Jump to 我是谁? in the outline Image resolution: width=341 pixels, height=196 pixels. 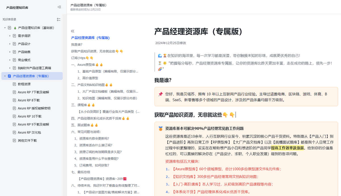[x=77, y=45]
